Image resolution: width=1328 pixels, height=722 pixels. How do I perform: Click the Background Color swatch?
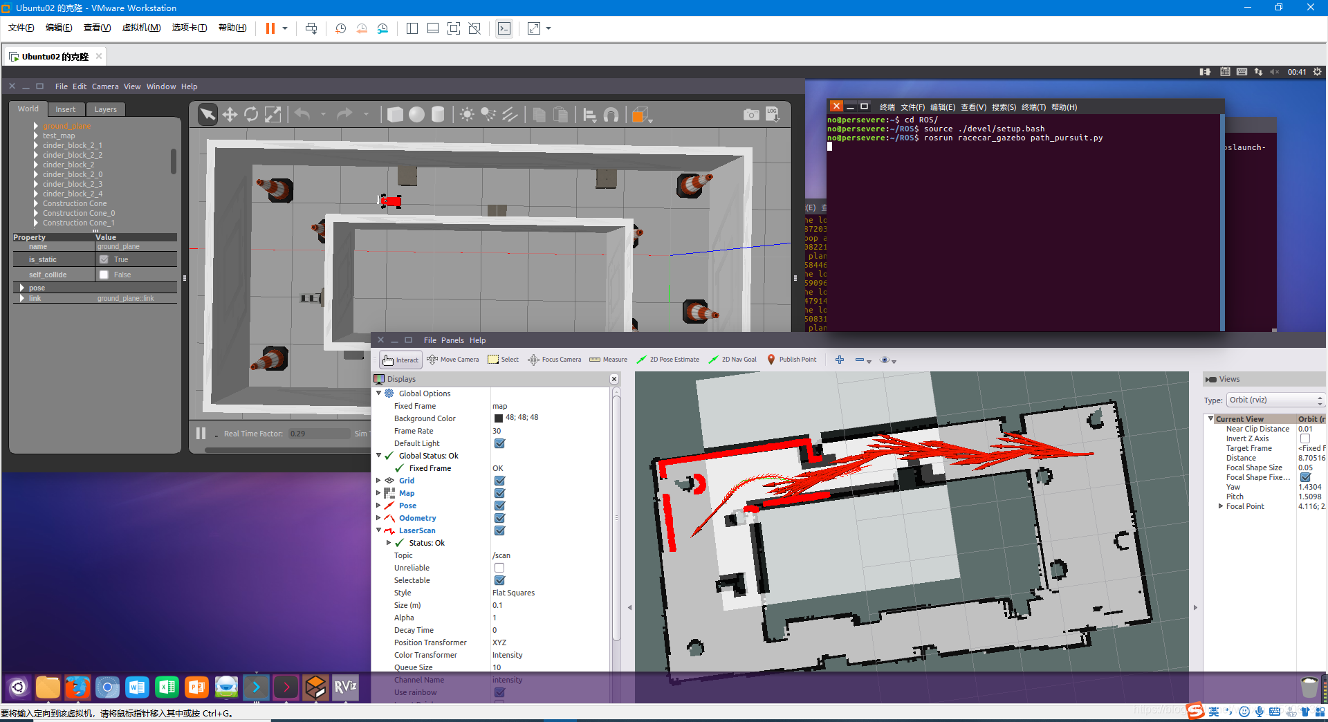tap(499, 418)
